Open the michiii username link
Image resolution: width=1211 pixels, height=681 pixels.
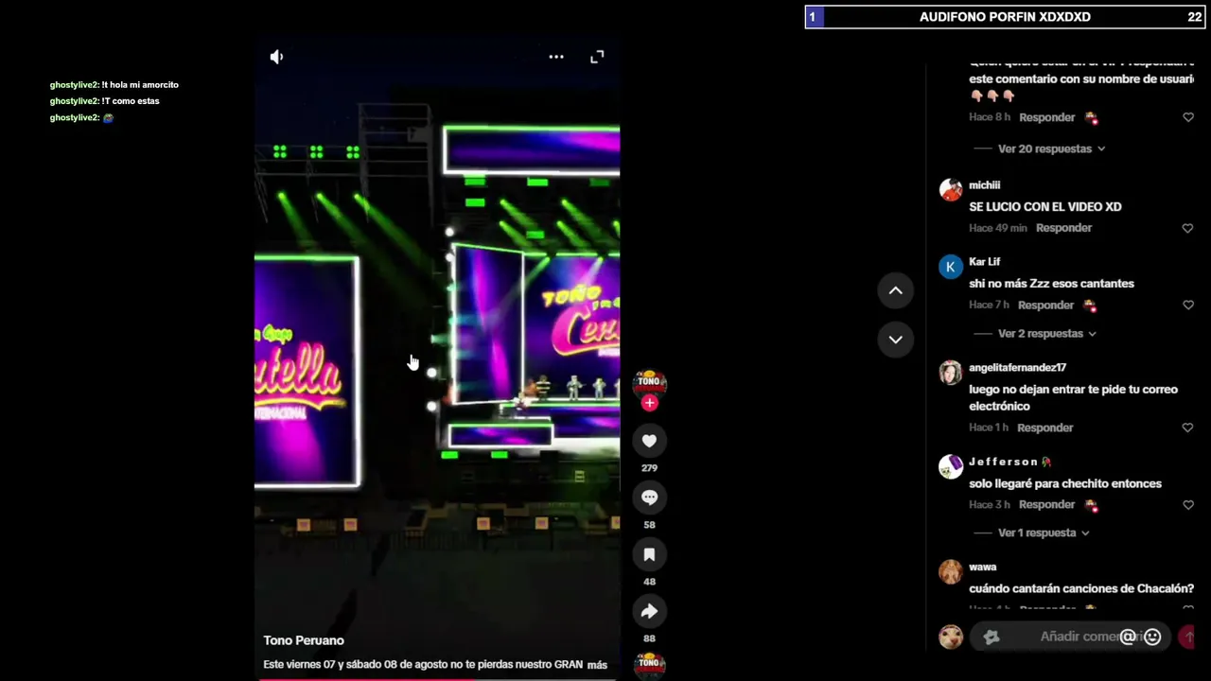pyautogui.click(x=984, y=185)
